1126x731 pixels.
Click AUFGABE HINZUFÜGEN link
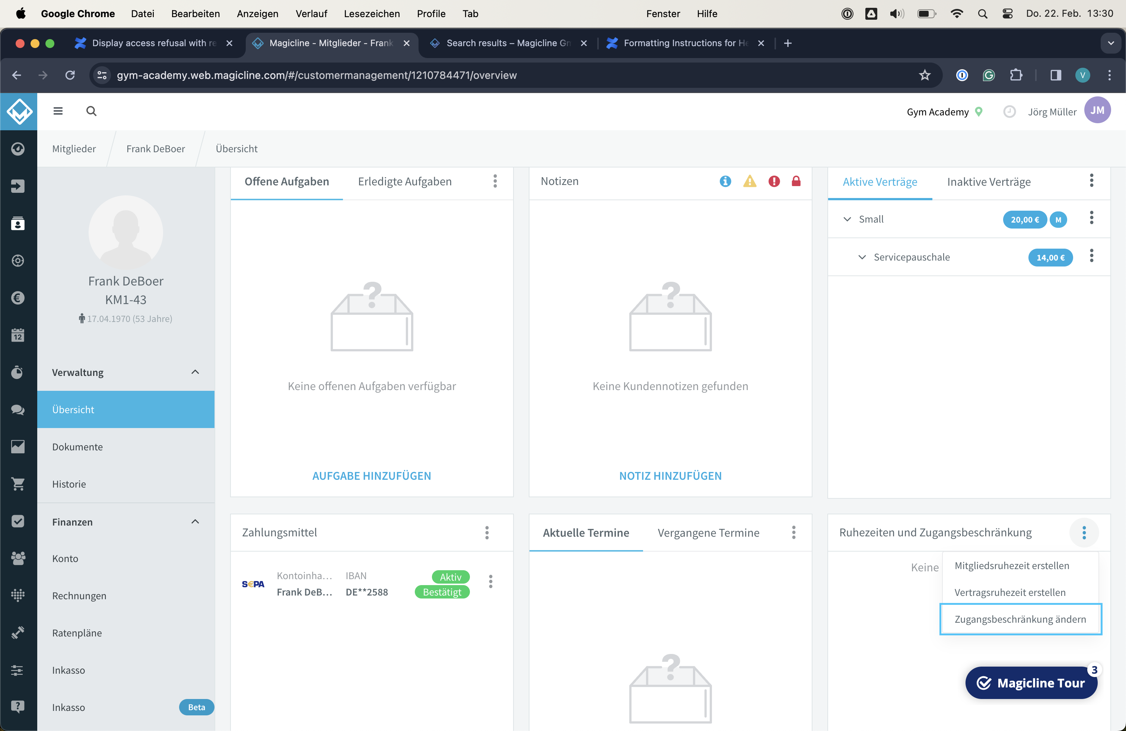click(371, 476)
